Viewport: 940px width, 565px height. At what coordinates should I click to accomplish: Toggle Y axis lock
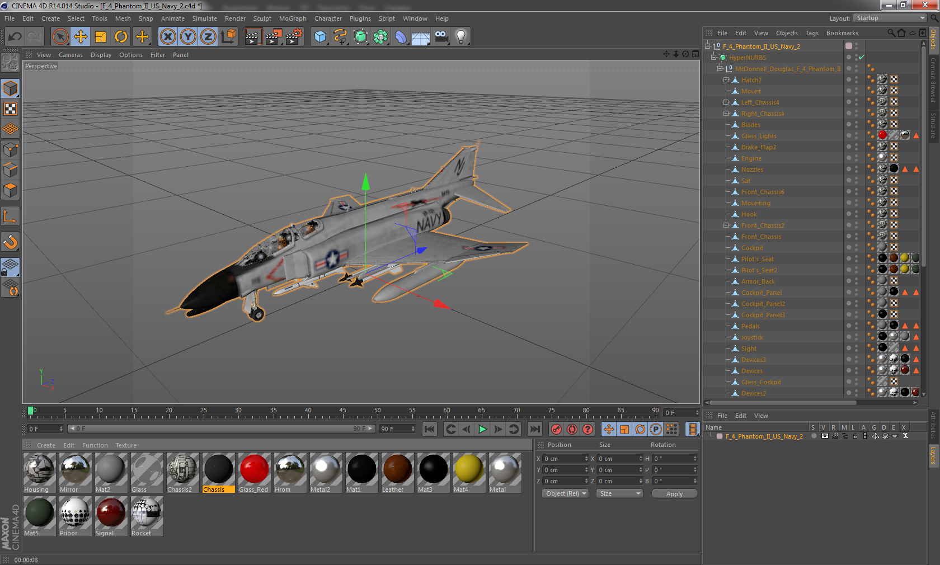[x=188, y=37]
